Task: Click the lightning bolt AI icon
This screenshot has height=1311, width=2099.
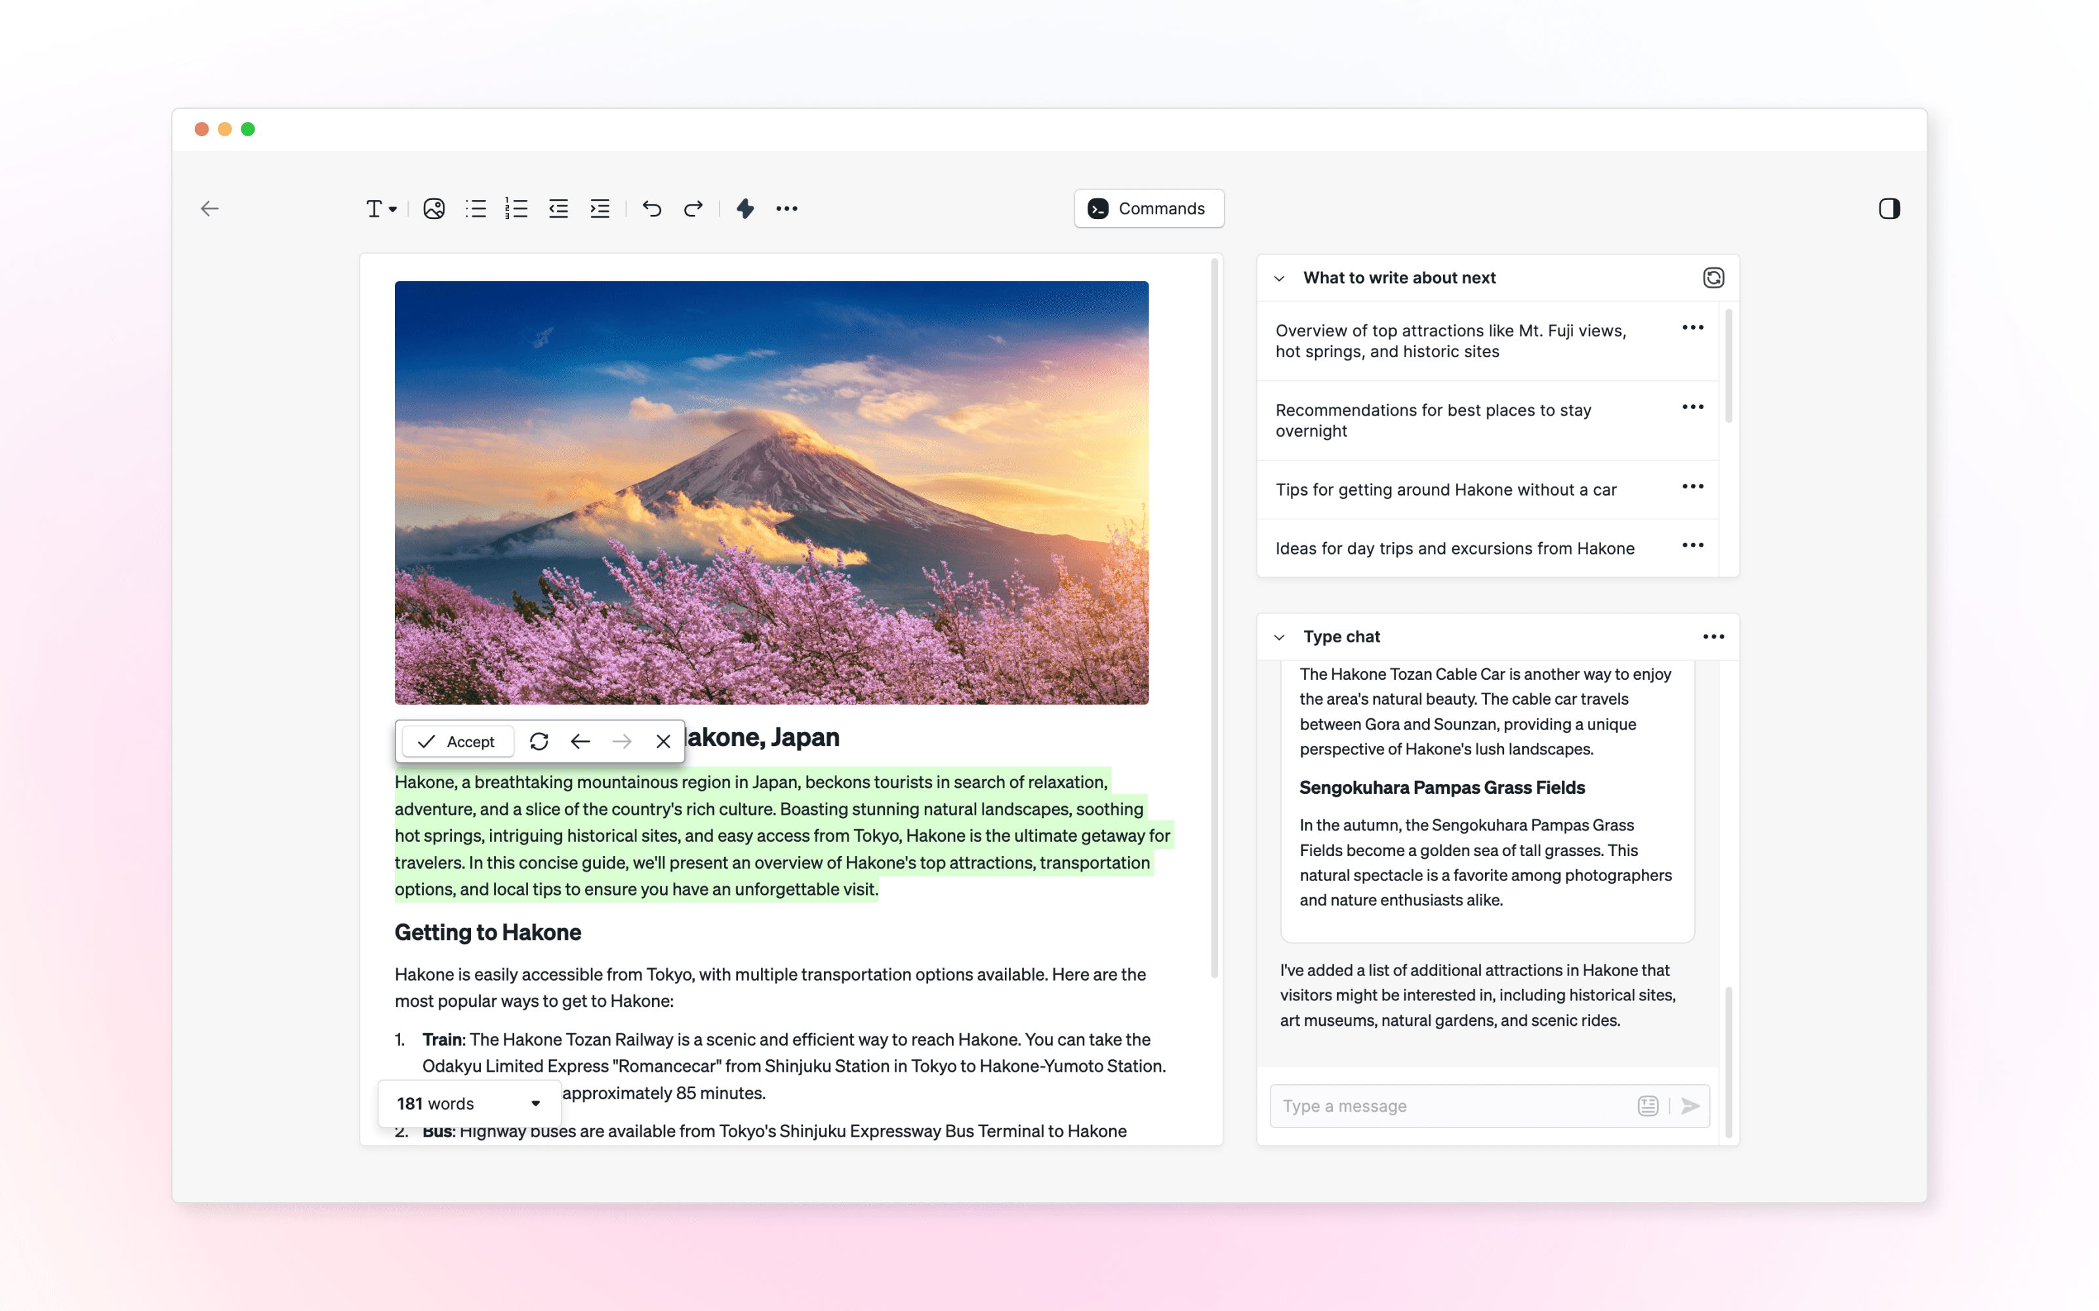Action: coord(745,208)
